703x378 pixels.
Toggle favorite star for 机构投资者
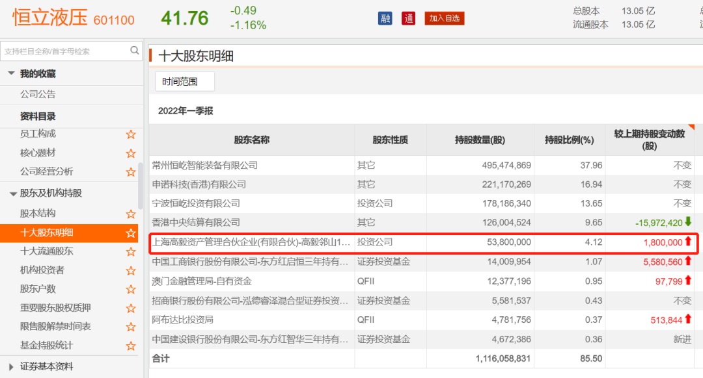(x=131, y=271)
